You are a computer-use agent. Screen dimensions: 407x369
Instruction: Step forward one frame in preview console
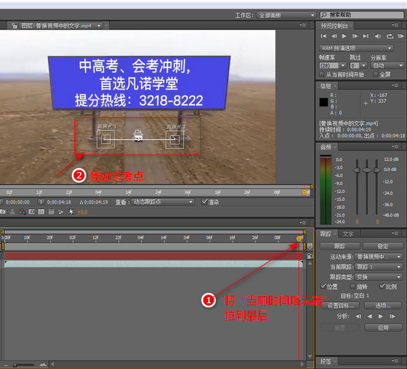point(355,36)
